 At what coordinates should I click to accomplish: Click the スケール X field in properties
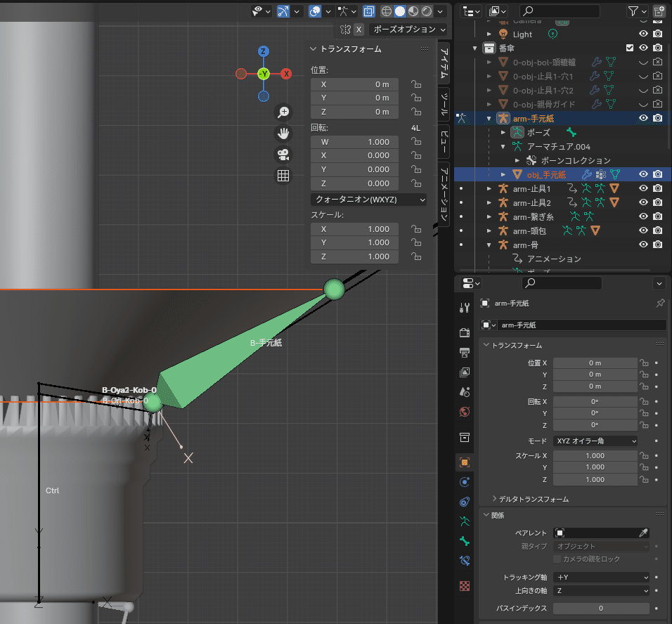[x=595, y=455]
